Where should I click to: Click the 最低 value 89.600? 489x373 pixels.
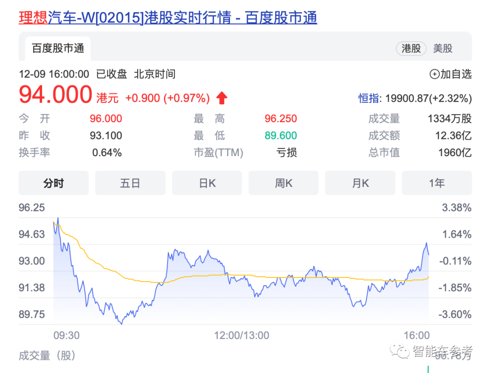point(281,135)
